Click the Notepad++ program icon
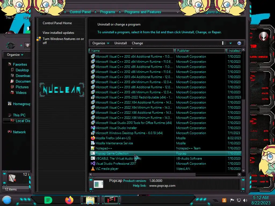The width and height of the screenshot is (275, 206). 93,148
